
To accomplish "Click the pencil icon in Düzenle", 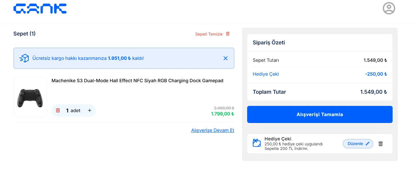I will (368, 144).
